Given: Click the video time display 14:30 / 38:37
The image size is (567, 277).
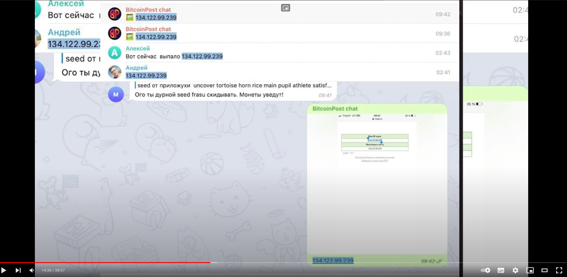Looking at the screenshot, I should click(x=53, y=270).
